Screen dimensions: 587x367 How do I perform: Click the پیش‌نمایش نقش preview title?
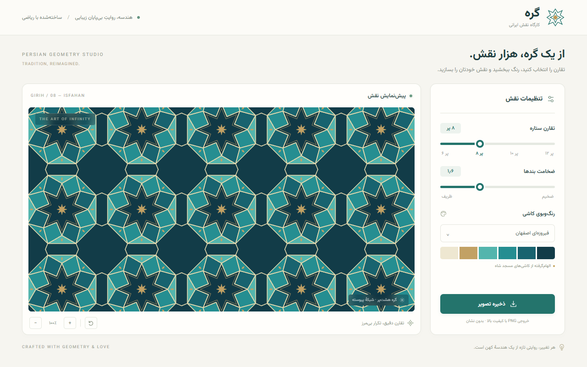pyautogui.click(x=387, y=96)
